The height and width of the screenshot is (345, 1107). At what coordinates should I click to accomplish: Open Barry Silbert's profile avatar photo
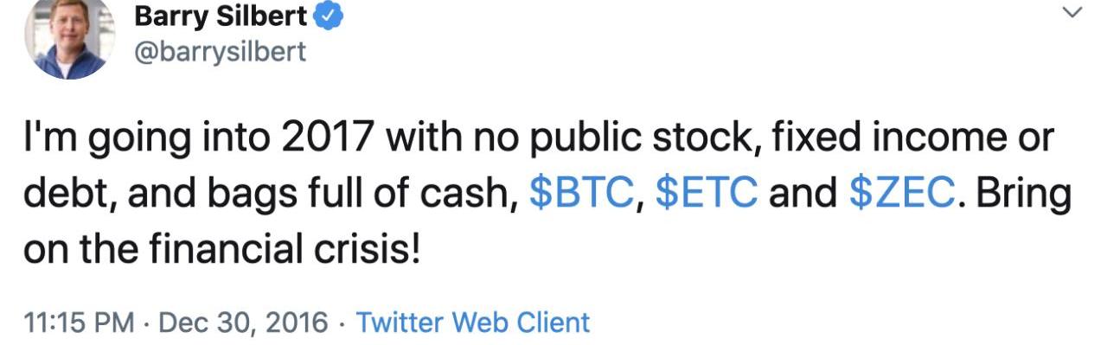[69, 38]
